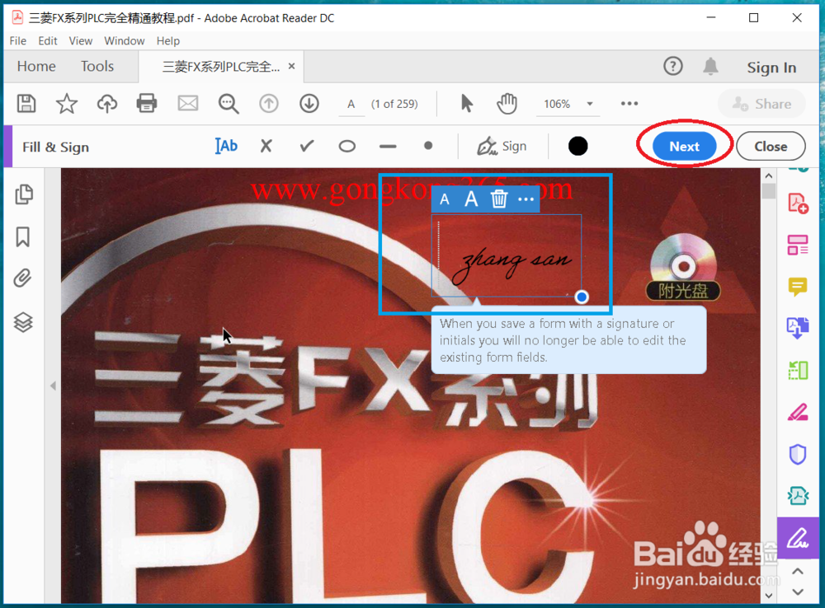825x608 pixels.
Task: Go to previous page
Action: tap(269, 104)
